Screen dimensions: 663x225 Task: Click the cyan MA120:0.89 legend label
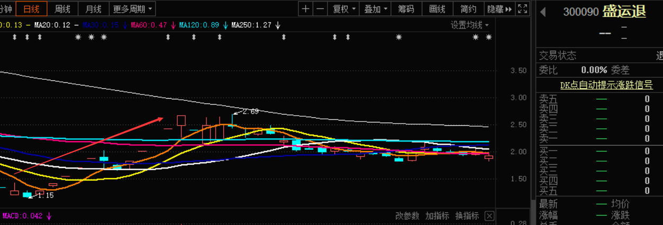pos(199,25)
